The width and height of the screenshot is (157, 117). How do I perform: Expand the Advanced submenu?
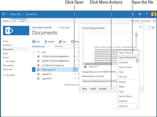coord(128,106)
